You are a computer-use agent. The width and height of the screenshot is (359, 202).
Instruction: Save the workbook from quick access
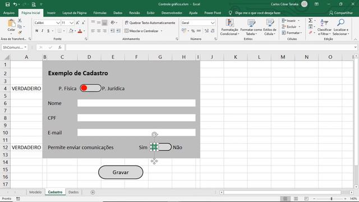[x=7, y=4]
